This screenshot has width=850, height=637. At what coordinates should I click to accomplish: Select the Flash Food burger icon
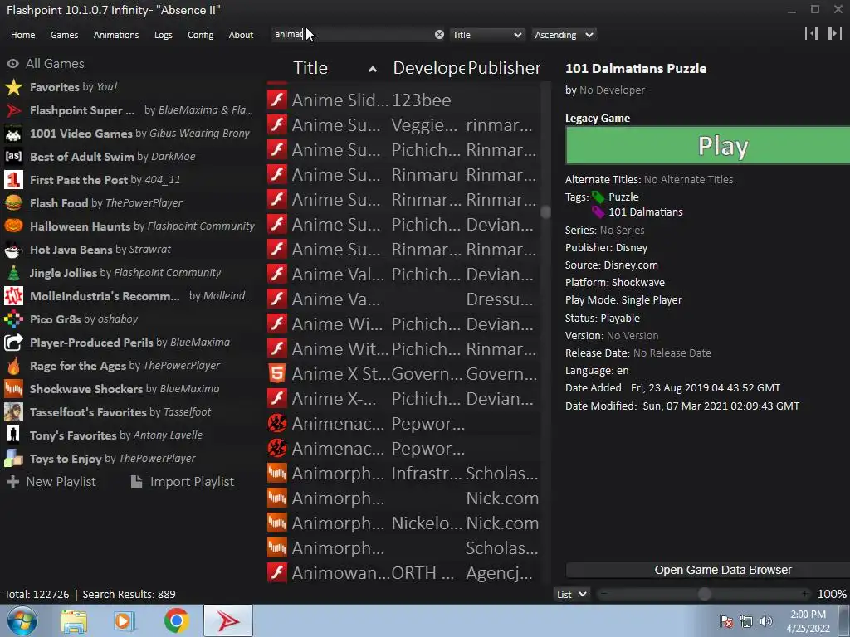coord(13,203)
